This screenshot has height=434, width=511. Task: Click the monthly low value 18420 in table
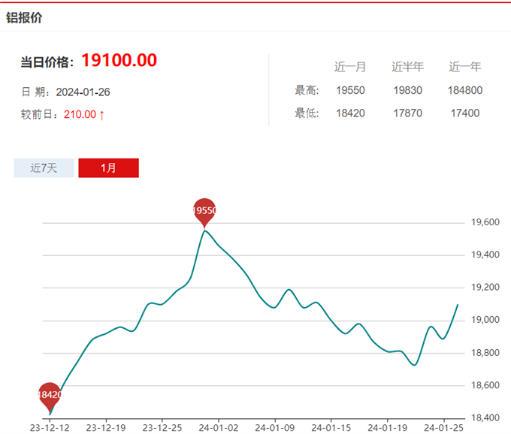click(350, 113)
